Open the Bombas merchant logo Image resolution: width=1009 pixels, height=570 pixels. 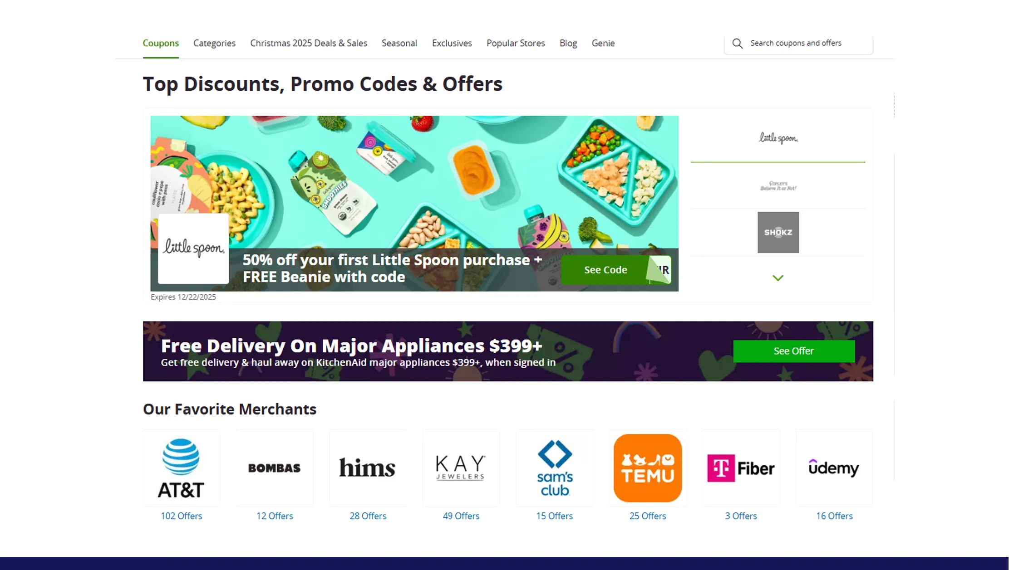click(x=275, y=468)
